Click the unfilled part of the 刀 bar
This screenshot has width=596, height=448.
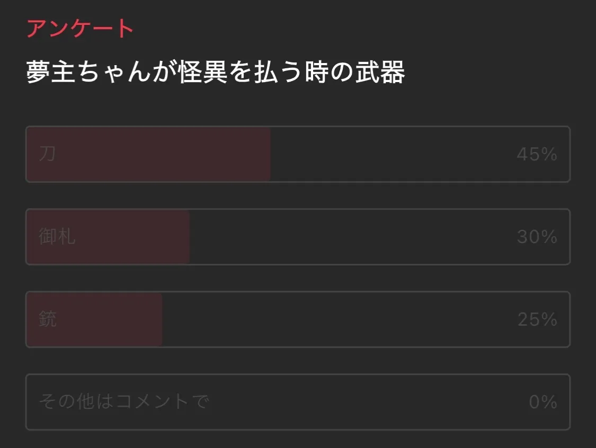pos(392,154)
